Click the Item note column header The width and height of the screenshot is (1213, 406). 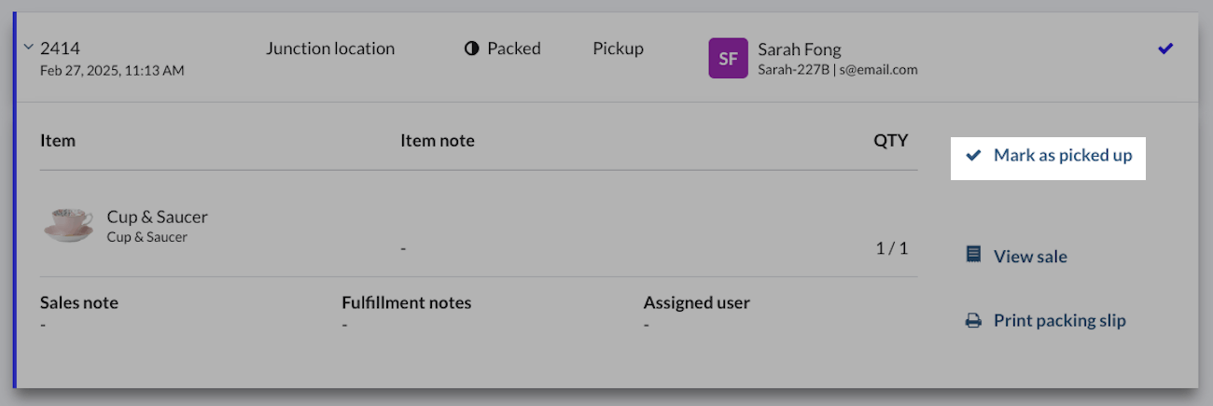coord(437,141)
